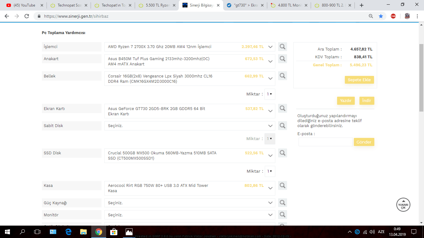Open the Techopat'ın Top tab

point(113,5)
